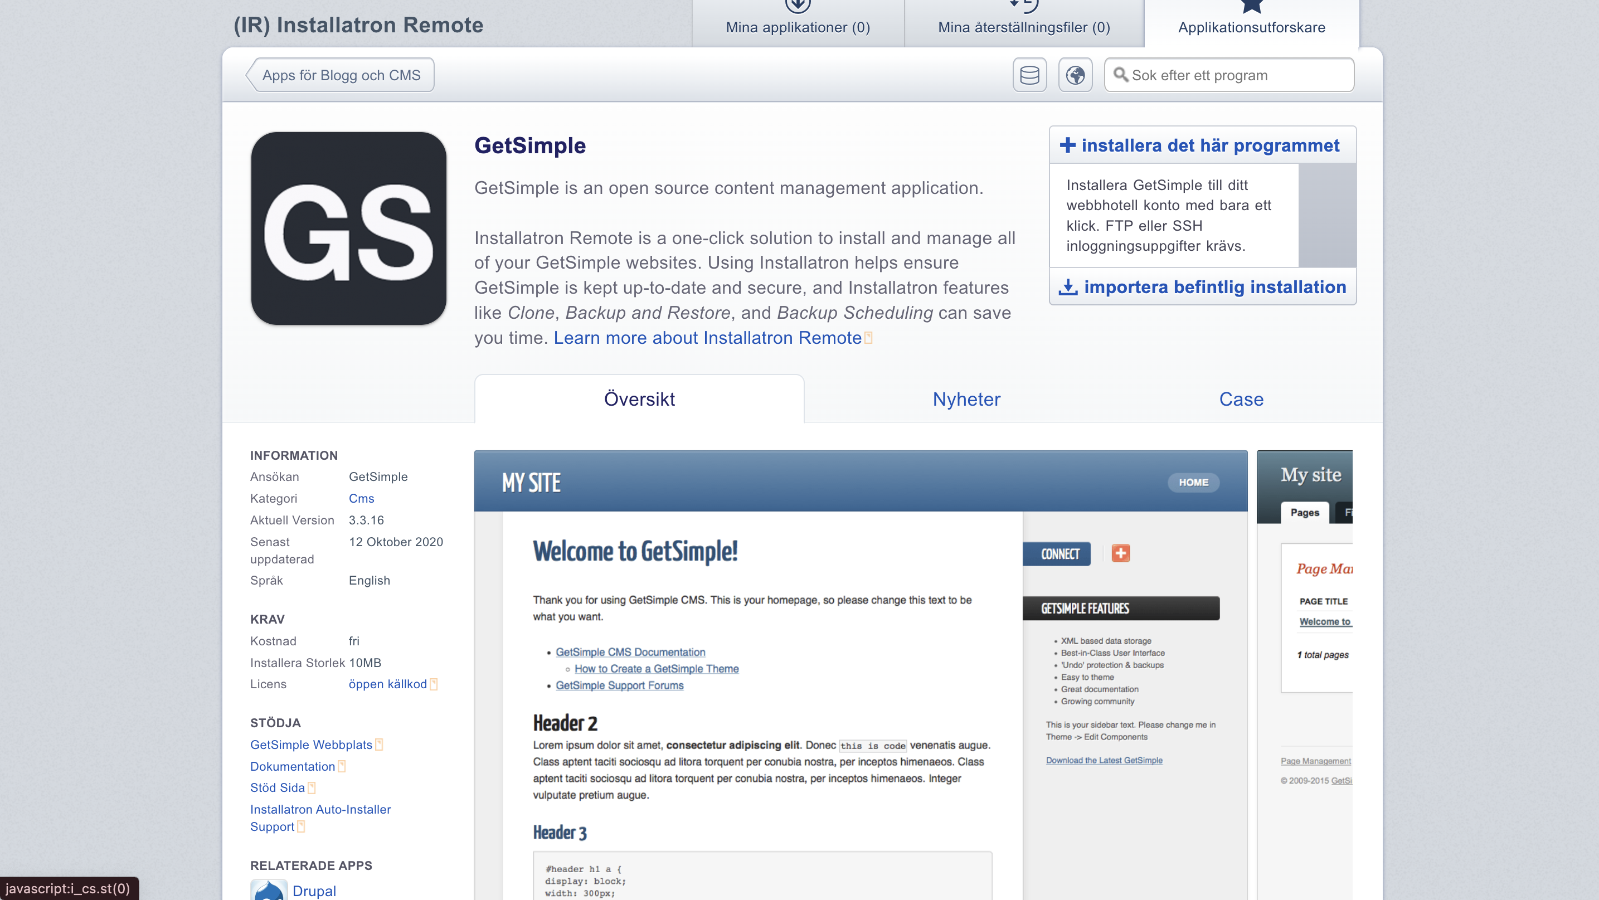Click the INFORMATION section heading
Viewport: 1599px width, 900px height.
294,456
